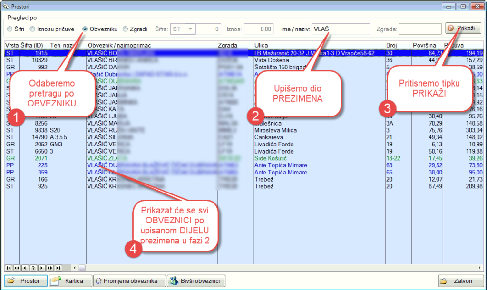Jump to first record navigator button
This screenshot has width=487, height=290.
coord(9,268)
